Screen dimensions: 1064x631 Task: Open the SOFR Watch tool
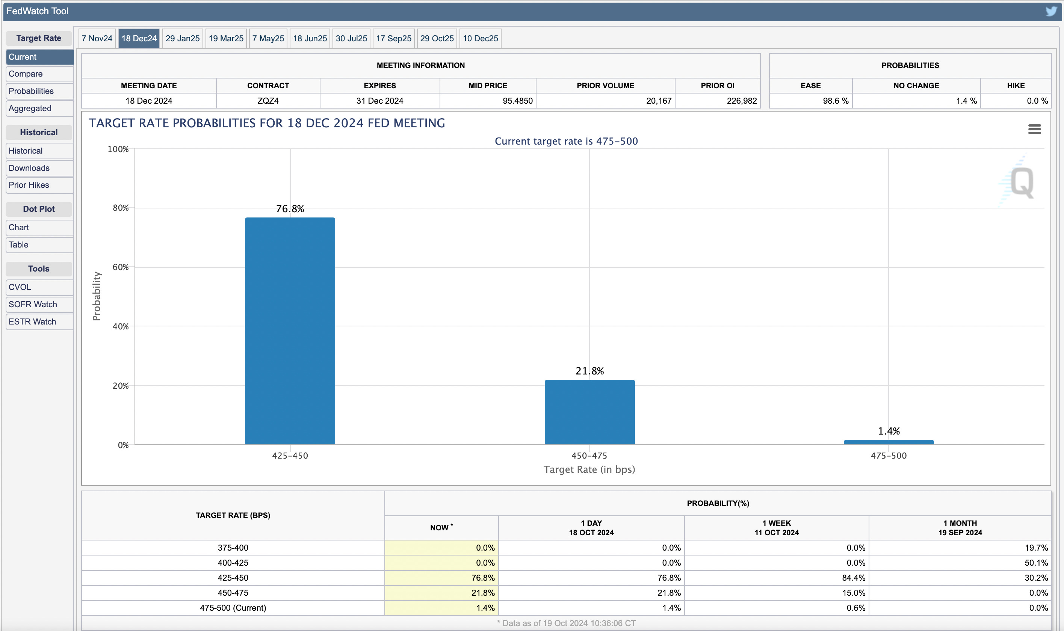[33, 305]
